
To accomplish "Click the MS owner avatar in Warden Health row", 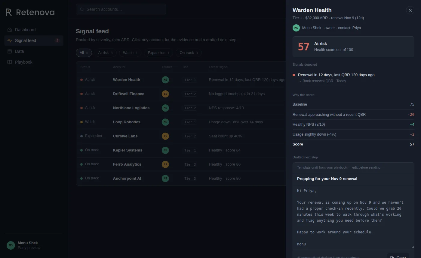I will (165, 80).
